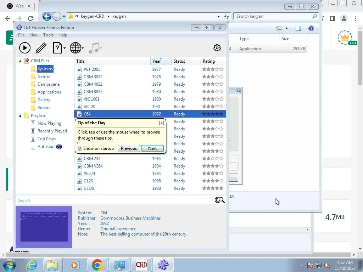
Task: Click the Explorer help question icon
Action: click(x=311, y=28)
